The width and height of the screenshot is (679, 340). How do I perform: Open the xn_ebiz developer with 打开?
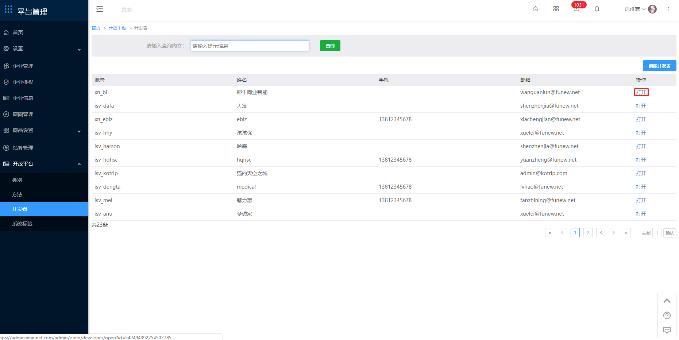(641, 119)
